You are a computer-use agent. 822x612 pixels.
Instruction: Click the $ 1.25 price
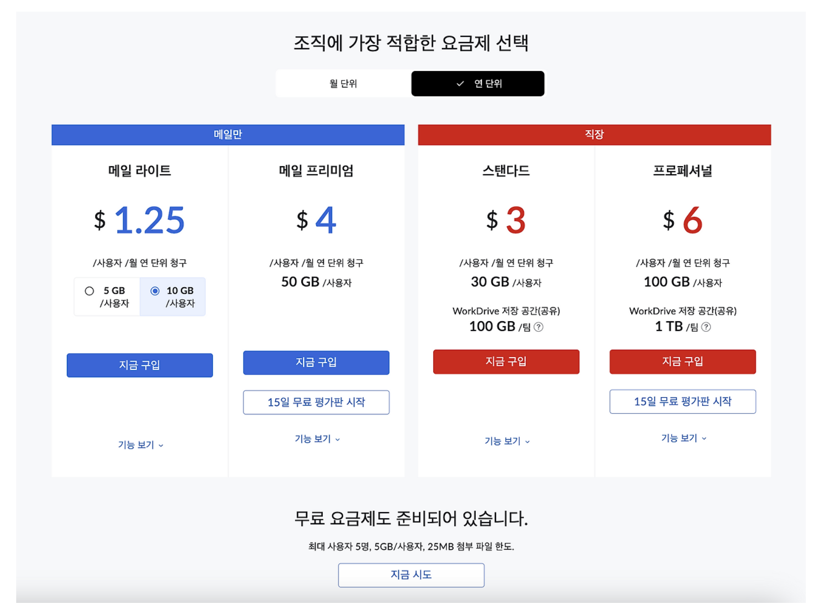click(x=140, y=220)
